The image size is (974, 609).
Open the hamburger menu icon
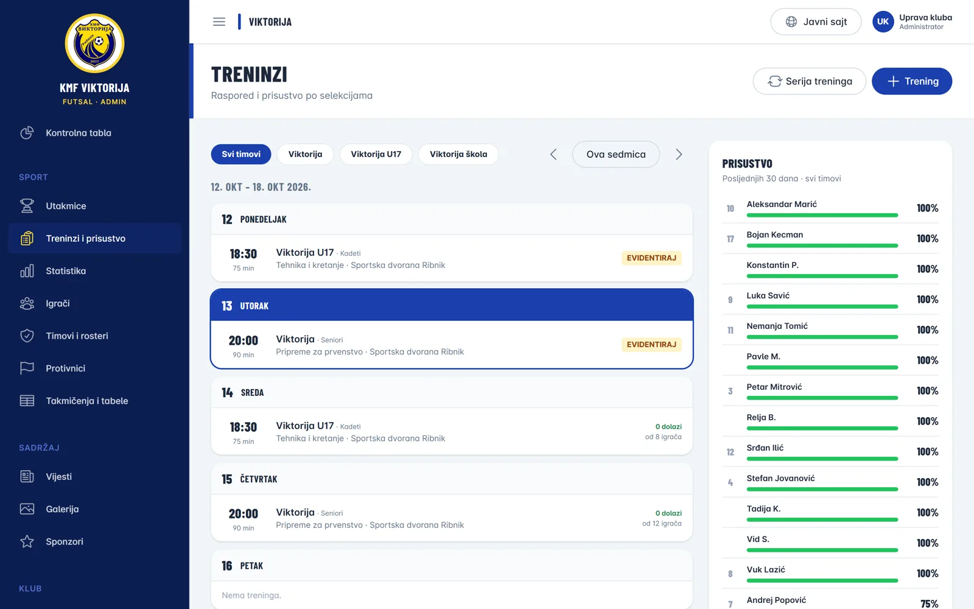219,22
